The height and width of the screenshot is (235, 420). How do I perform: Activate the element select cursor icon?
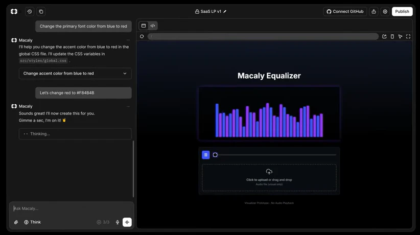click(400, 36)
